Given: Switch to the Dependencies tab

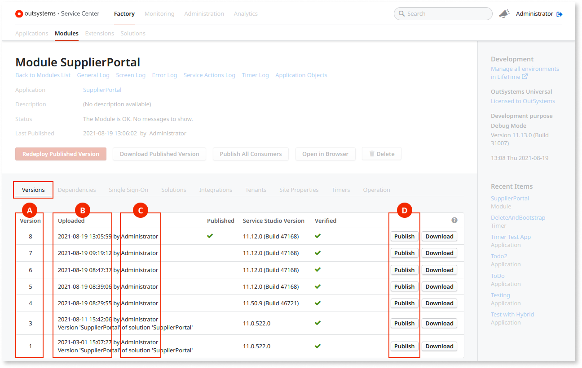Looking at the screenshot, I should click(x=77, y=190).
